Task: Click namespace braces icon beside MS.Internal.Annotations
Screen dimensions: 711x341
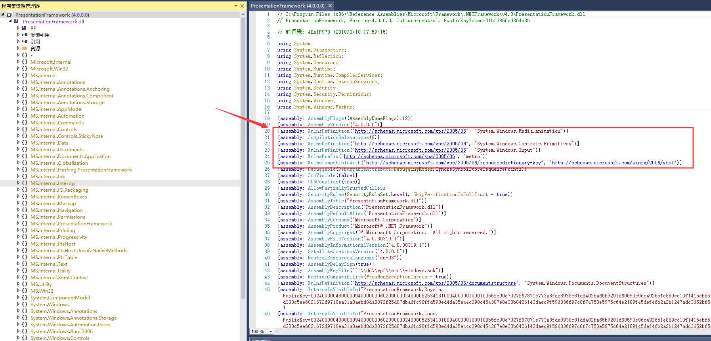Action: point(25,82)
